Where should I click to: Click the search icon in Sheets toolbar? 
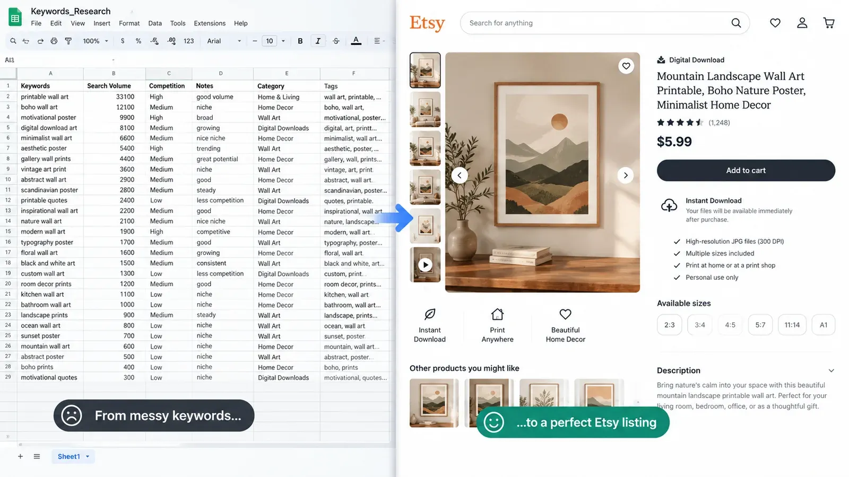(13, 41)
